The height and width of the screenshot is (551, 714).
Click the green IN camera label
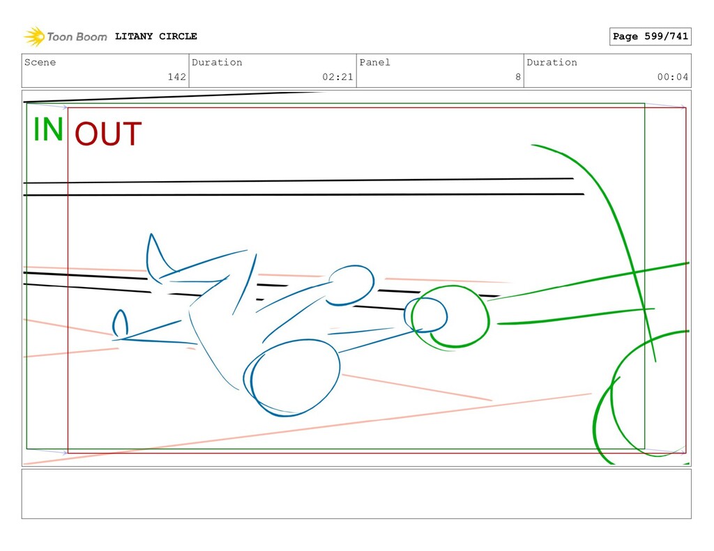tap(48, 130)
